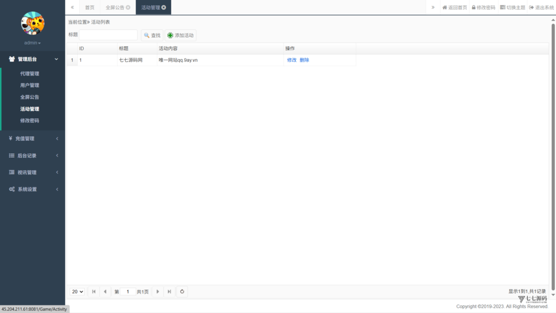
Task: Click the list icon beside 后台记录
Action: pyautogui.click(x=12, y=155)
